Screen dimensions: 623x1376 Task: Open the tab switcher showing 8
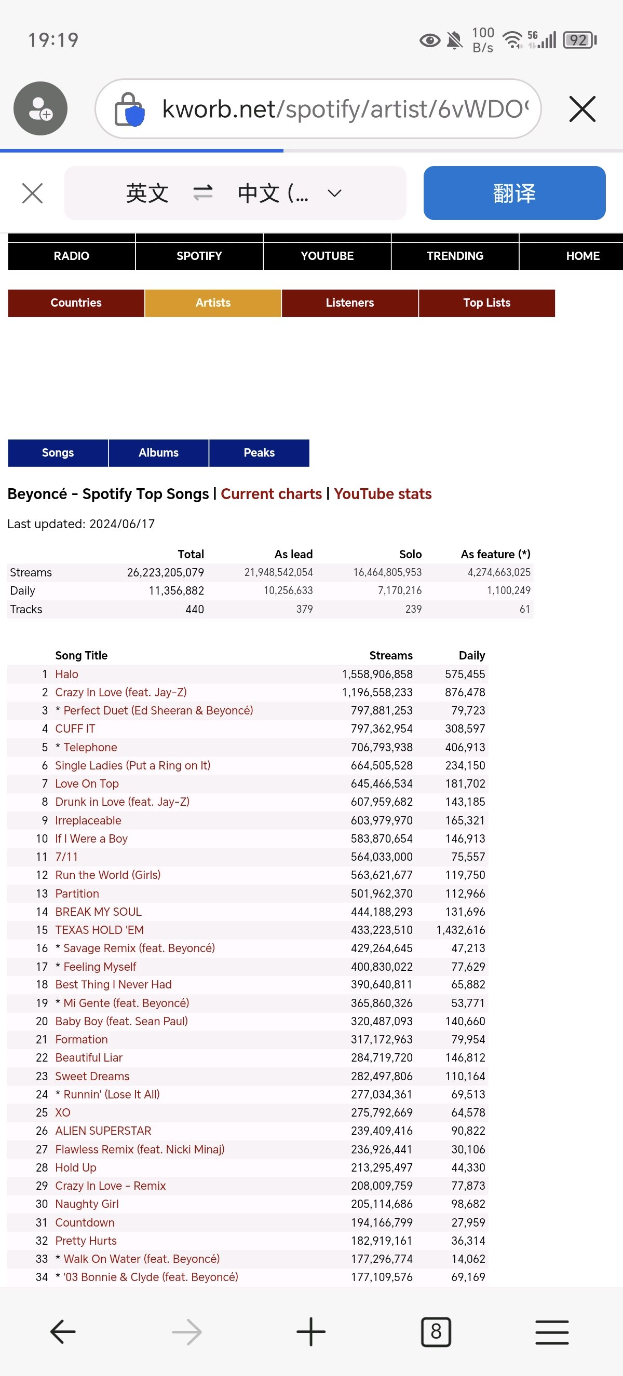pyautogui.click(x=436, y=1332)
